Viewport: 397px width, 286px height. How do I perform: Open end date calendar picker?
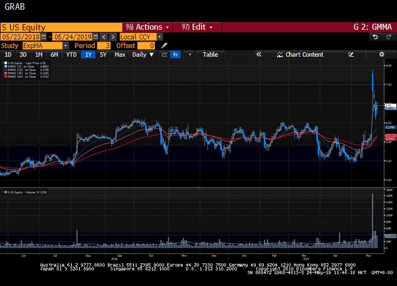[x=95, y=37]
